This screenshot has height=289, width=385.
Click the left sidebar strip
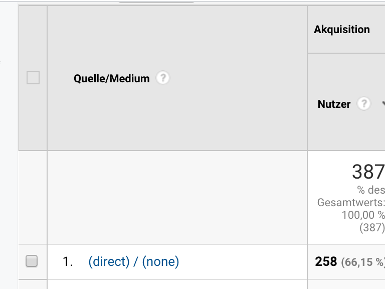[9, 144]
